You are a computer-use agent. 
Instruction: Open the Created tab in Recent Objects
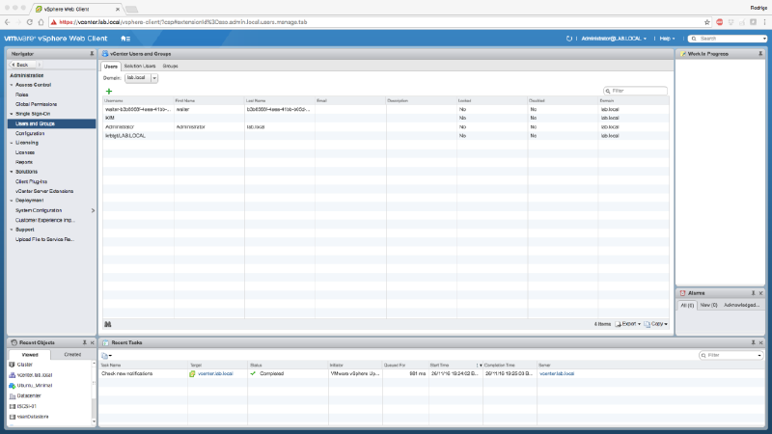(72, 354)
